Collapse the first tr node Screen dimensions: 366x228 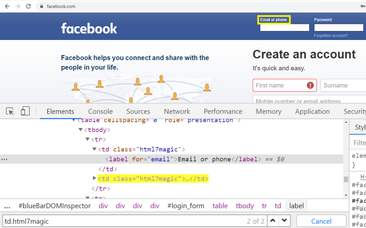pyautogui.click(x=88, y=139)
